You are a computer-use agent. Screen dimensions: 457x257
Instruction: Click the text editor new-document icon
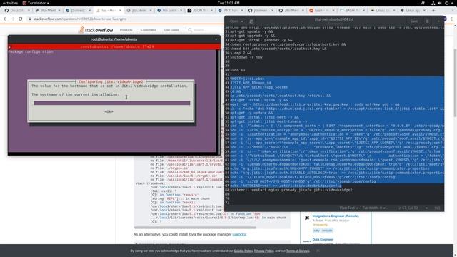click(x=251, y=21)
